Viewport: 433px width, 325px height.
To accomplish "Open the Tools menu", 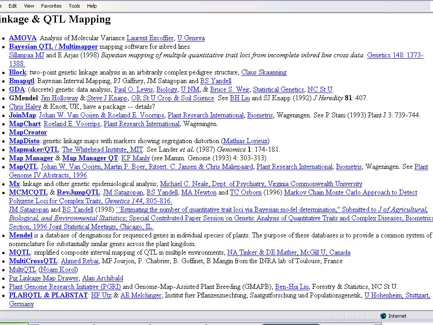I will [74, 6].
